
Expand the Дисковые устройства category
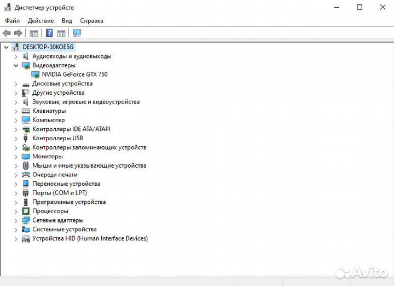(16, 84)
